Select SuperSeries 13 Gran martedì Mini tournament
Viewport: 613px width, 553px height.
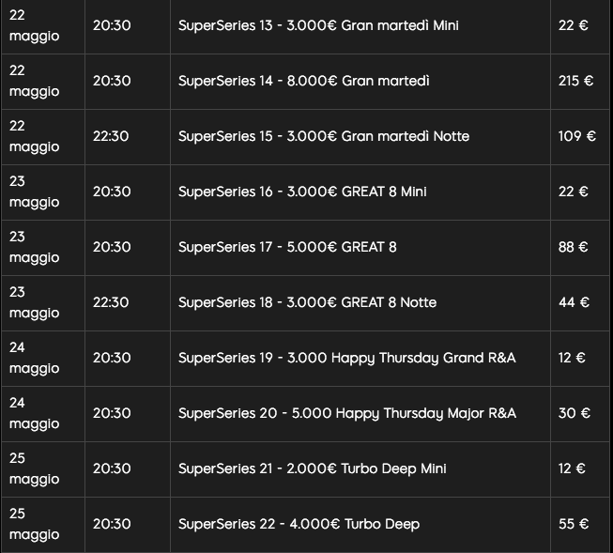pyautogui.click(x=318, y=25)
